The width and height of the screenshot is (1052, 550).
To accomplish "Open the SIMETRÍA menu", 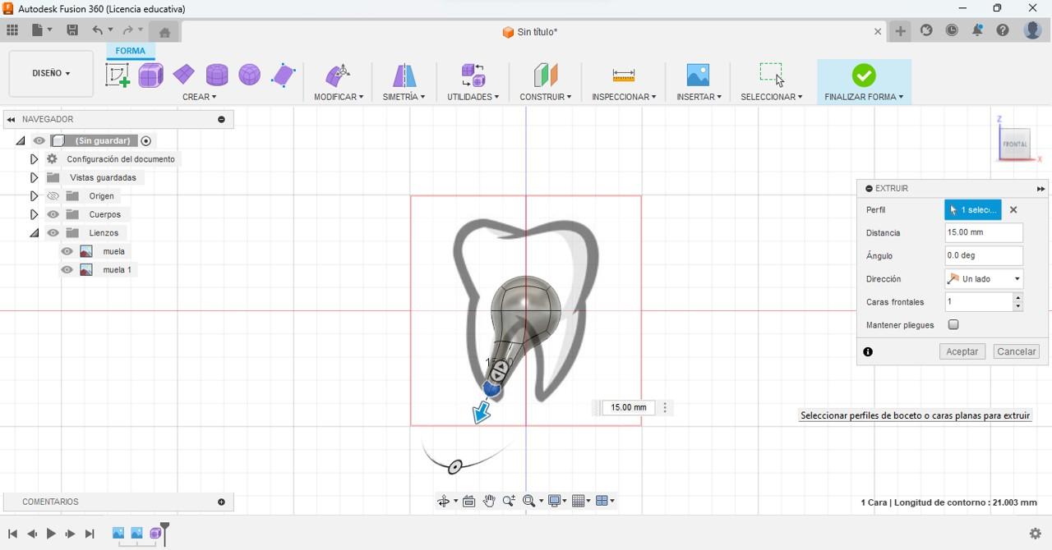I will pyautogui.click(x=404, y=97).
